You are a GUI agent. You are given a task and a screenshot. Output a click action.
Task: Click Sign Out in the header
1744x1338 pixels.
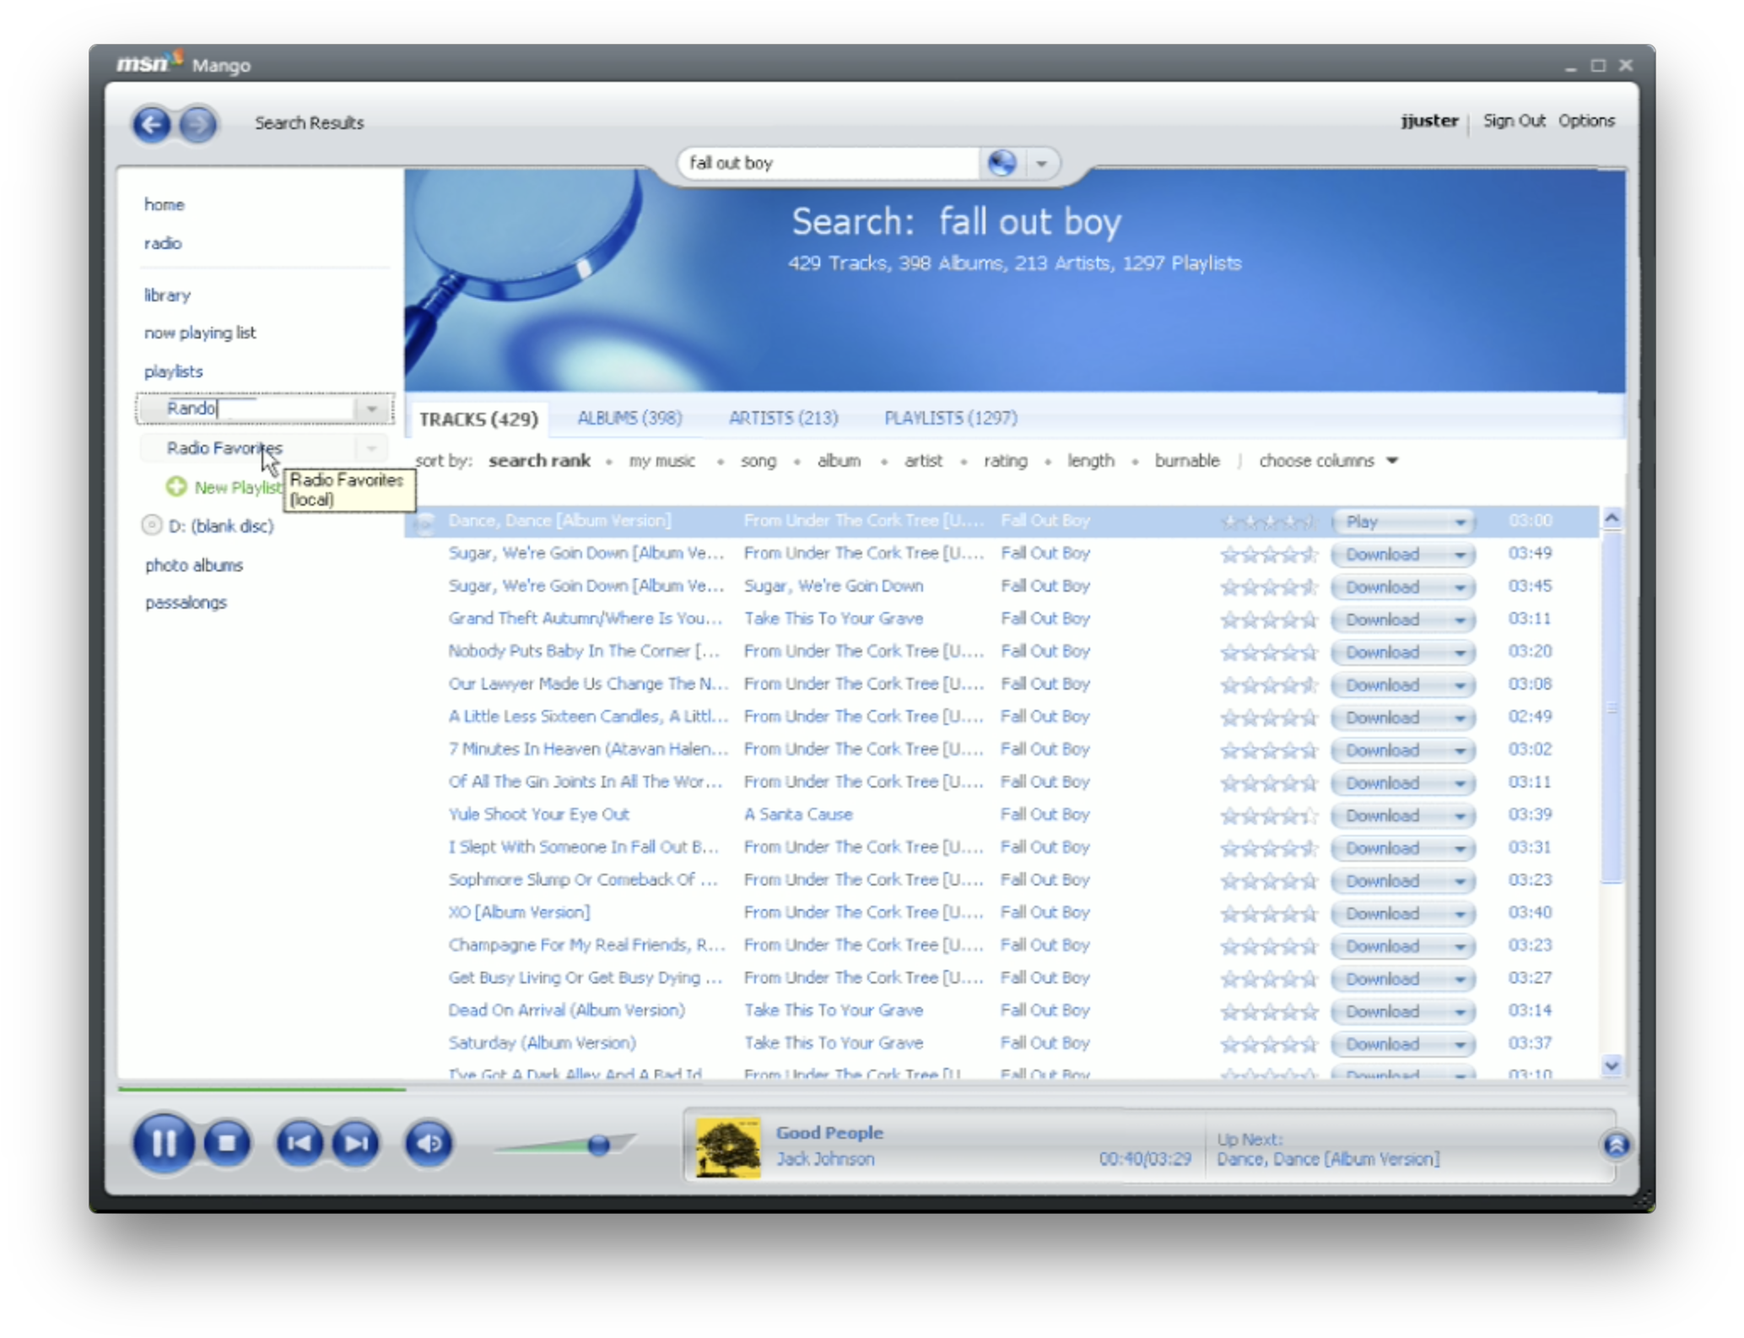[x=1514, y=121]
